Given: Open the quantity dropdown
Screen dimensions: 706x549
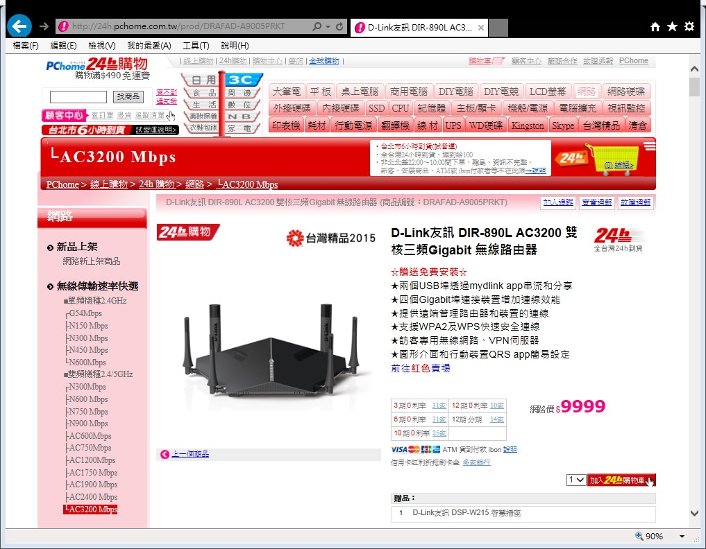Looking at the screenshot, I should tap(576, 480).
